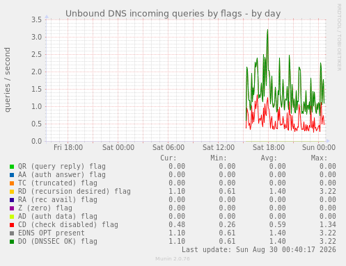Viewport: 346px width, 266px height.
Task: Click the EDNS OPT present gray swatch
Action: [x=12, y=233]
